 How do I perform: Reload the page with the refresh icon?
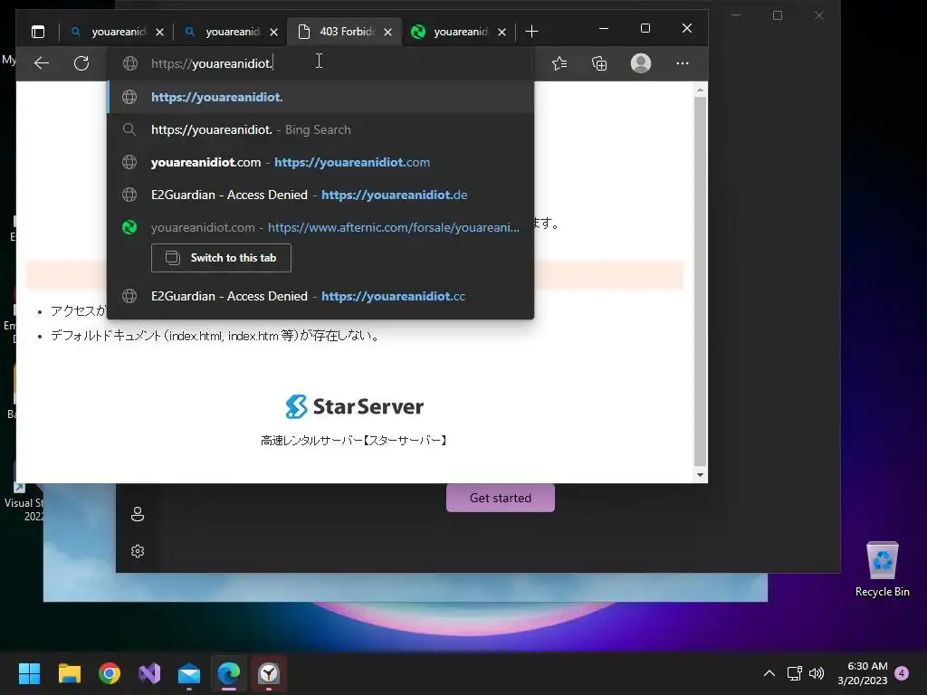[x=81, y=63]
